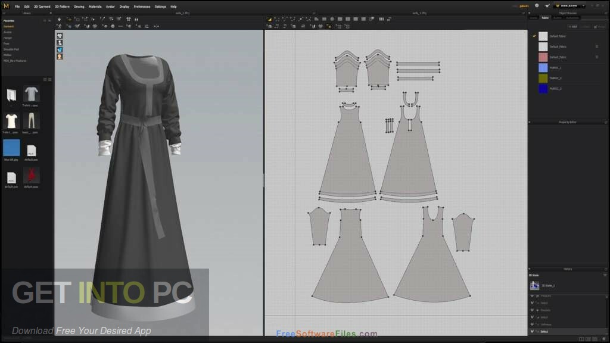
Task: Click the Favorites add icon in Library
Action: [45, 21]
